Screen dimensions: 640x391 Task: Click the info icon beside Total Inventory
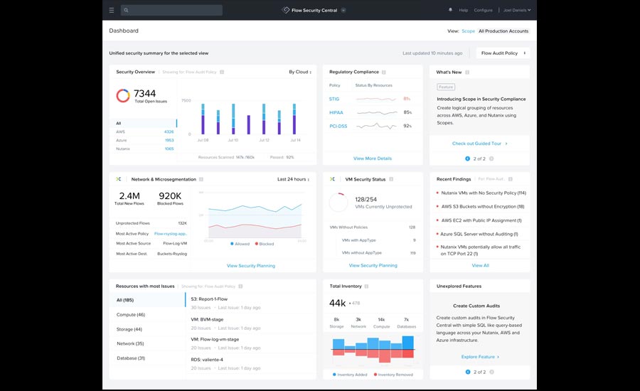click(x=368, y=286)
